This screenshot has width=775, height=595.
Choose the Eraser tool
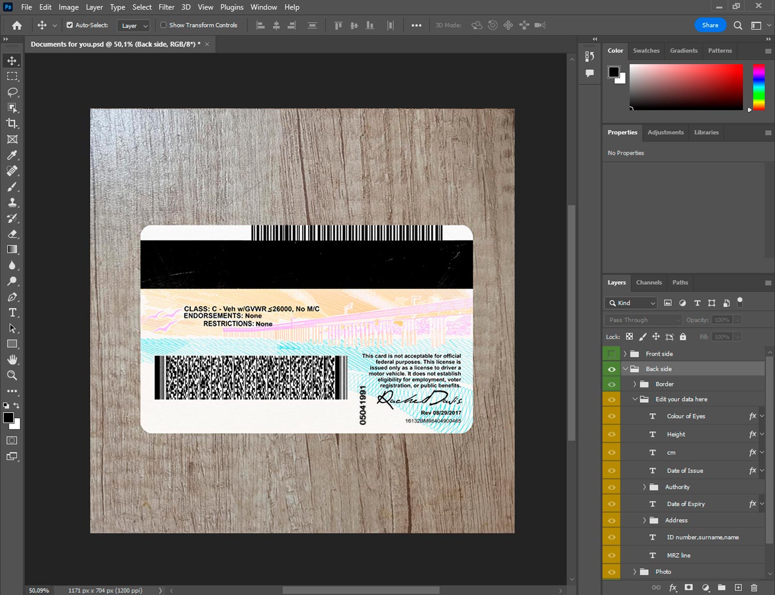pyautogui.click(x=12, y=234)
